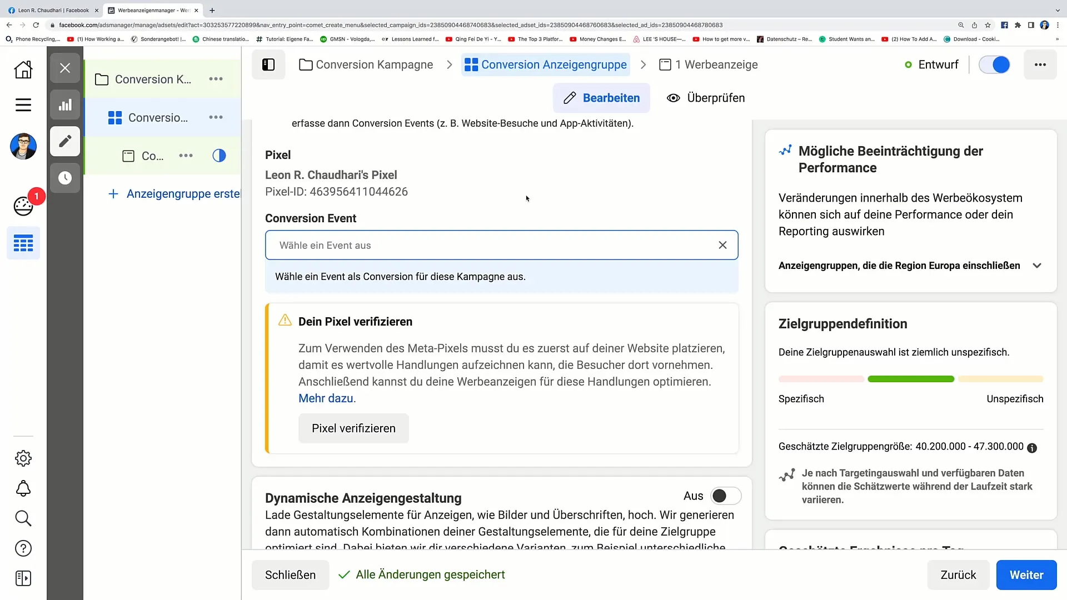Image resolution: width=1067 pixels, height=600 pixels.
Task: Click the Pixel verifizieren button
Action: [x=353, y=428]
